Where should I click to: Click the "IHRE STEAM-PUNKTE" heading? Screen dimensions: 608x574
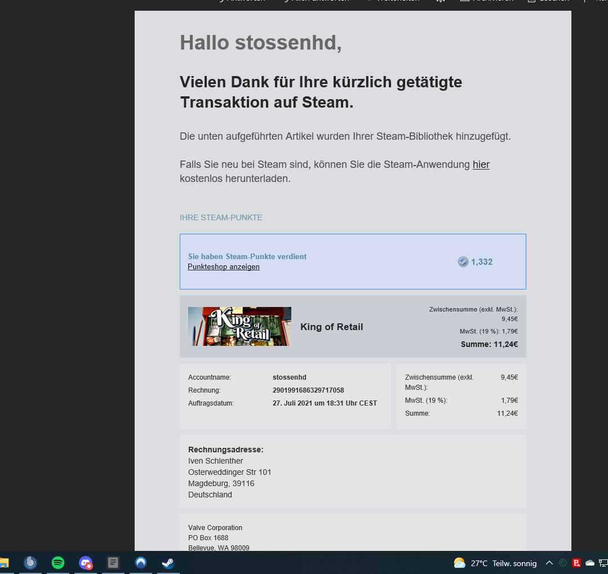click(221, 217)
